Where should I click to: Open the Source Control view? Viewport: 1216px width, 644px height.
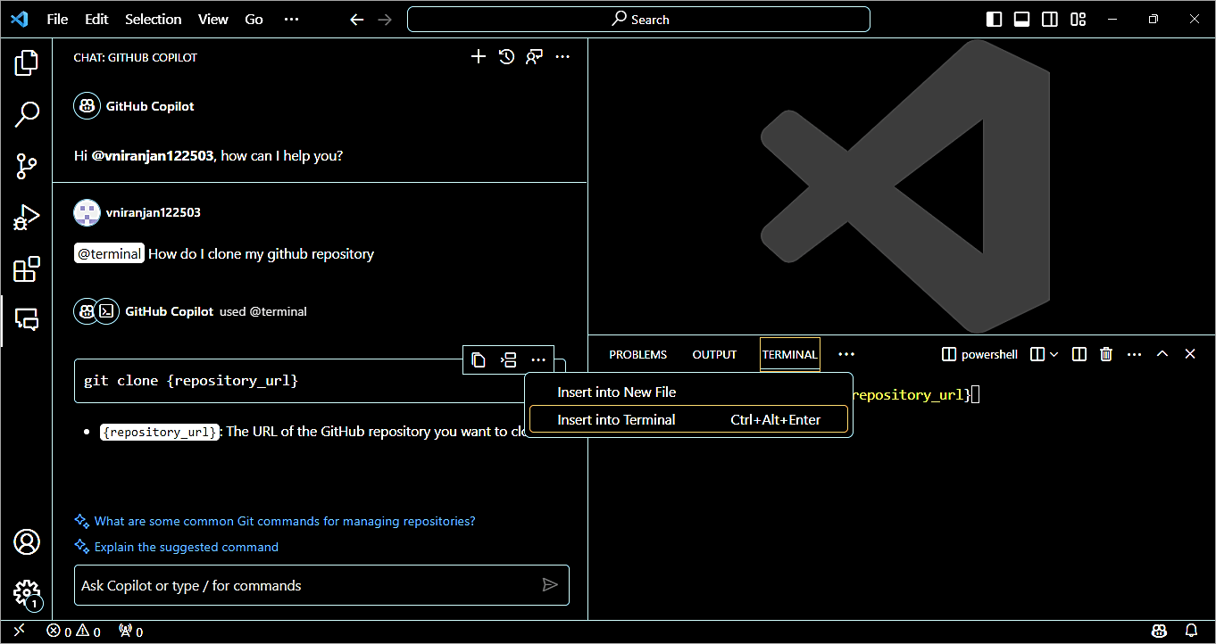pyautogui.click(x=27, y=166)
